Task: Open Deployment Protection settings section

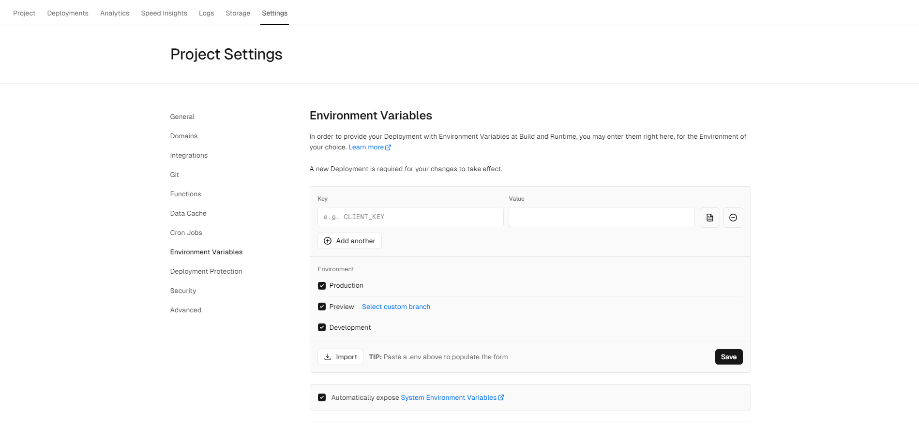Action: (x=206, y=271)
